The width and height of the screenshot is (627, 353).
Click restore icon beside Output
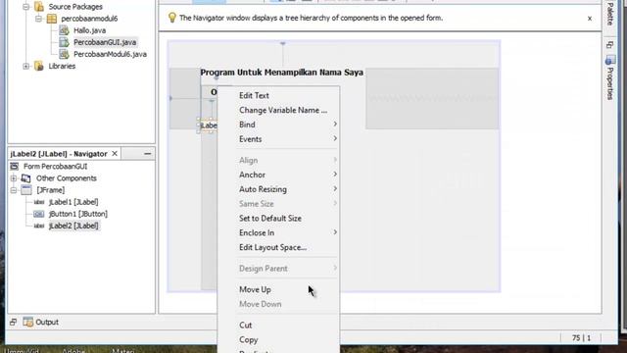click(13, 322)
